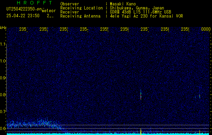
Task: Click the 2352 time axis label
Action: pyautogui.click(x=44, y=29)
